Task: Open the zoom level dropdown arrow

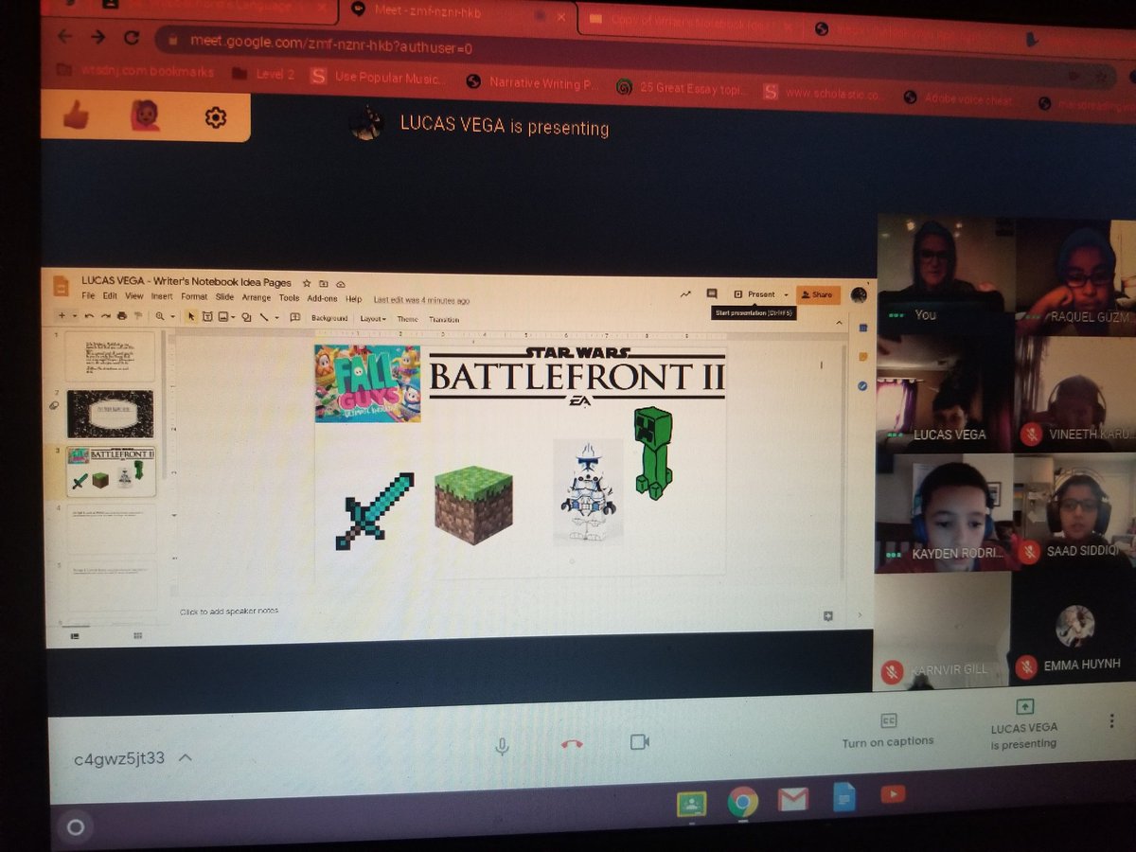Action: pos(173,316)
